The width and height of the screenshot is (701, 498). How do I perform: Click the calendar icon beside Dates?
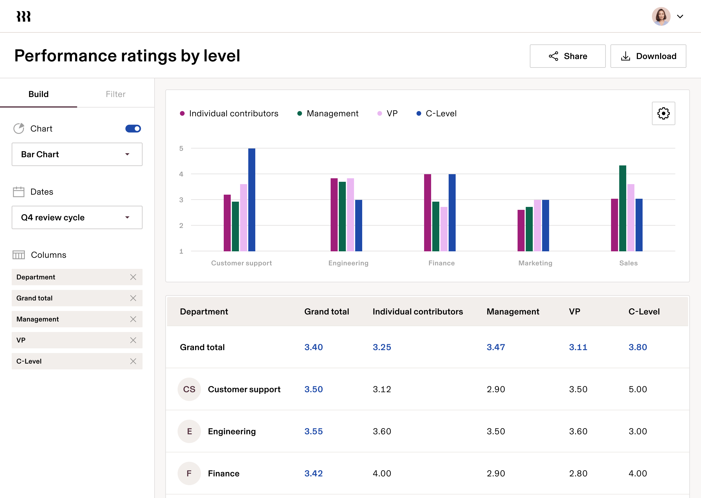19,191
